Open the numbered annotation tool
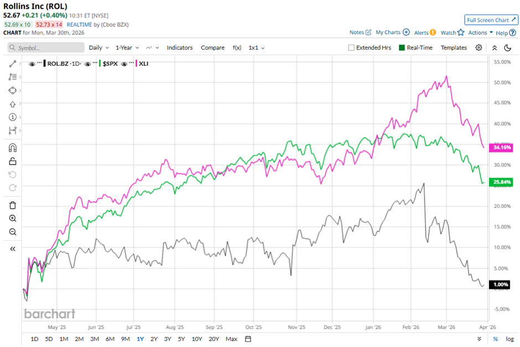The height and width of the screenshot is (347, 520). click(x=13, y=117)
